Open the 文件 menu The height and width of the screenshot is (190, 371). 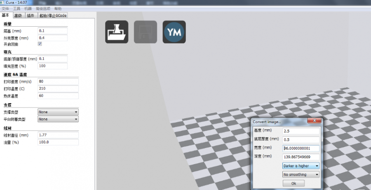(5, 9)
